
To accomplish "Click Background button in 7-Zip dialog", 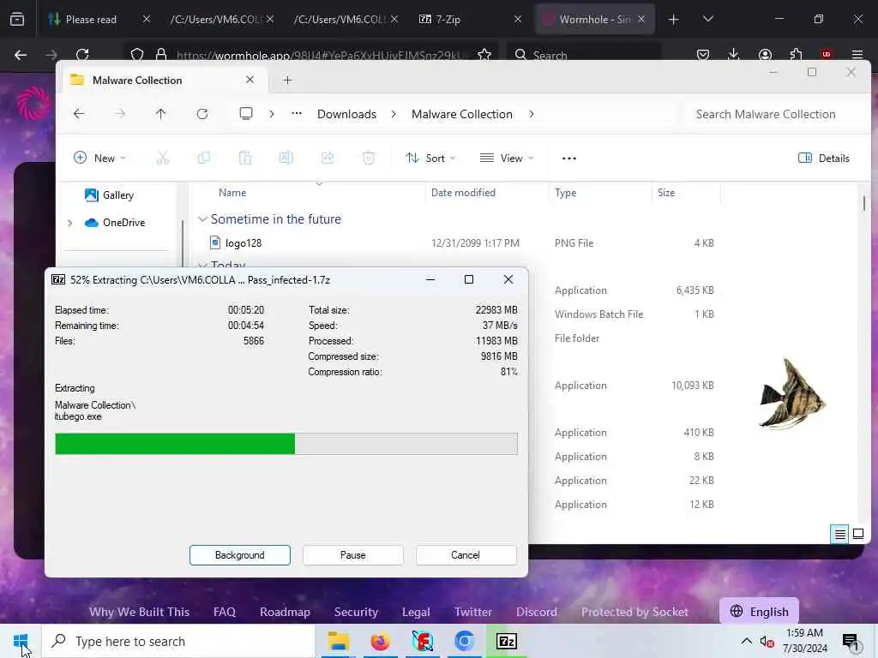I will [x=240, y=555].
